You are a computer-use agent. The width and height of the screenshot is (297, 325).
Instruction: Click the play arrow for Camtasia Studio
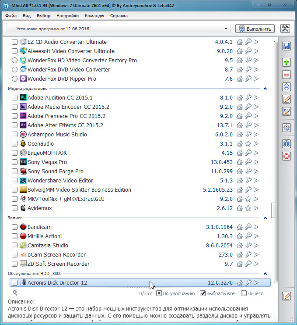pos(256,246)
